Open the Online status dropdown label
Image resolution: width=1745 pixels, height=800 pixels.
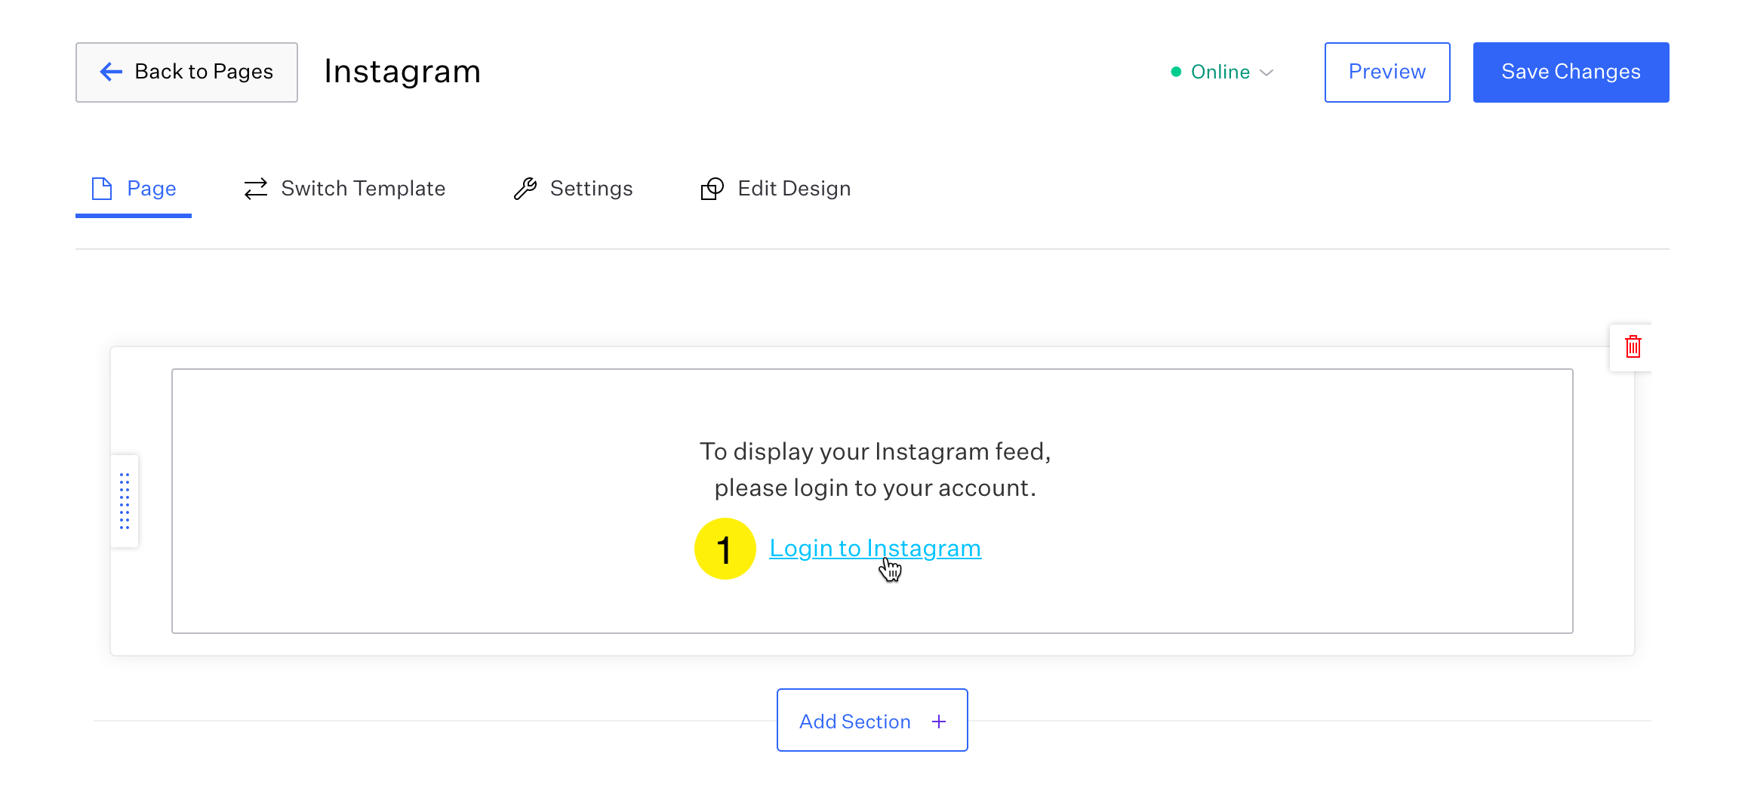click(1220, 72)
